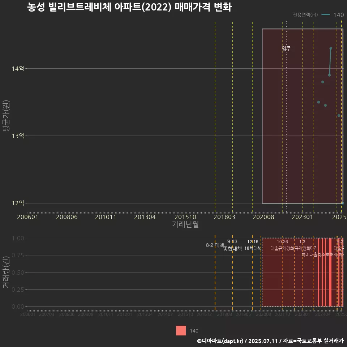Image resolution: width=347 pixels, height=347 pixels.
Task: Click 201407 on the volume chart x-axis
Action: tap(165, 314)
